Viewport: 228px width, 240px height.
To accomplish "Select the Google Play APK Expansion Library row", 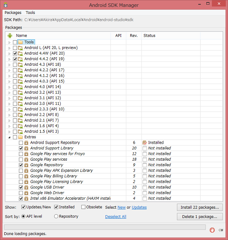I will coord(114,170).
